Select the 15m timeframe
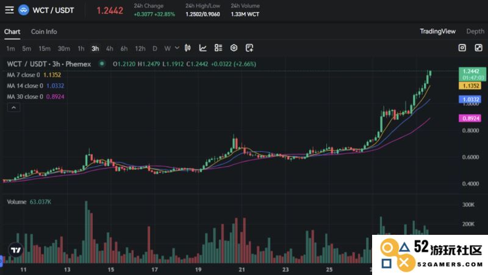Image resolution: width=488 pixels, height=275 pixels. tap(45, 49)
